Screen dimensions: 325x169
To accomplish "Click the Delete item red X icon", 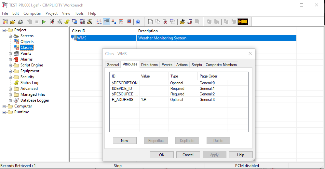I will coord(165,22).
